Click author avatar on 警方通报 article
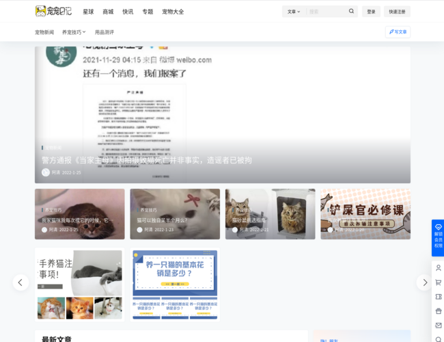Viewport: 444px width, 342px height. tap(46, 172)
